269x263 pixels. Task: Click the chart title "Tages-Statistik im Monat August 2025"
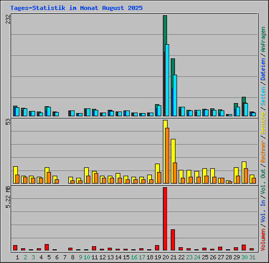(x=76, y=8)
